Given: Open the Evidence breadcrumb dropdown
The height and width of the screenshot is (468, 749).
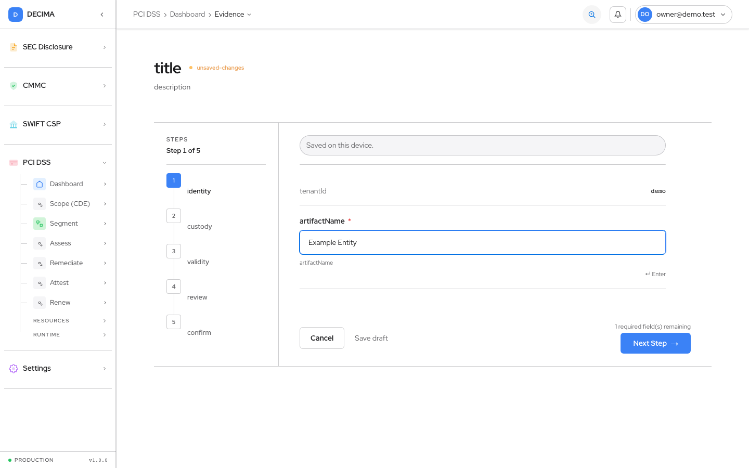Looking at the screenshot, I should (x=233, y=15).
